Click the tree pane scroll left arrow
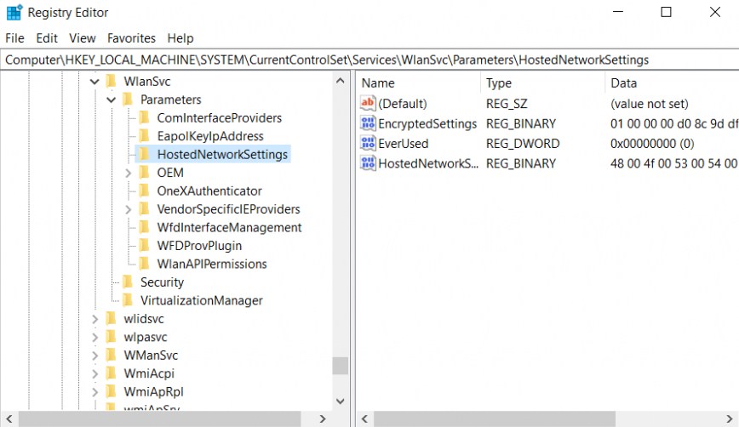The height and width of the screenshot is (427, 739). tap(9, 418)
